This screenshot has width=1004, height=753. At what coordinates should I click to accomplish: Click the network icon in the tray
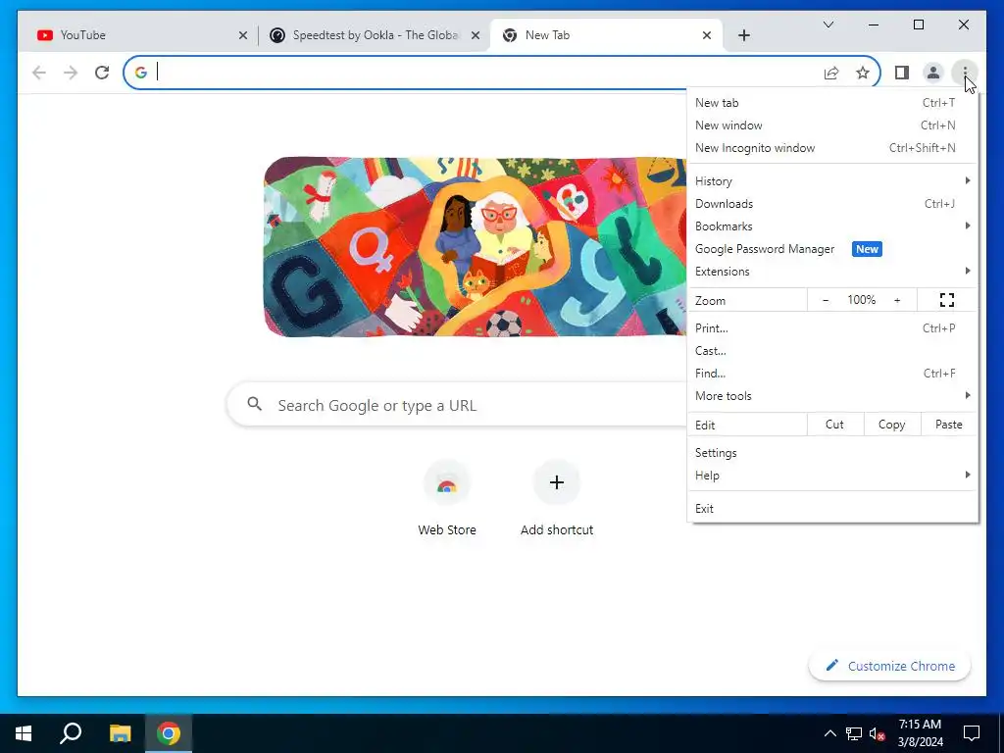[x=854, y=733]
